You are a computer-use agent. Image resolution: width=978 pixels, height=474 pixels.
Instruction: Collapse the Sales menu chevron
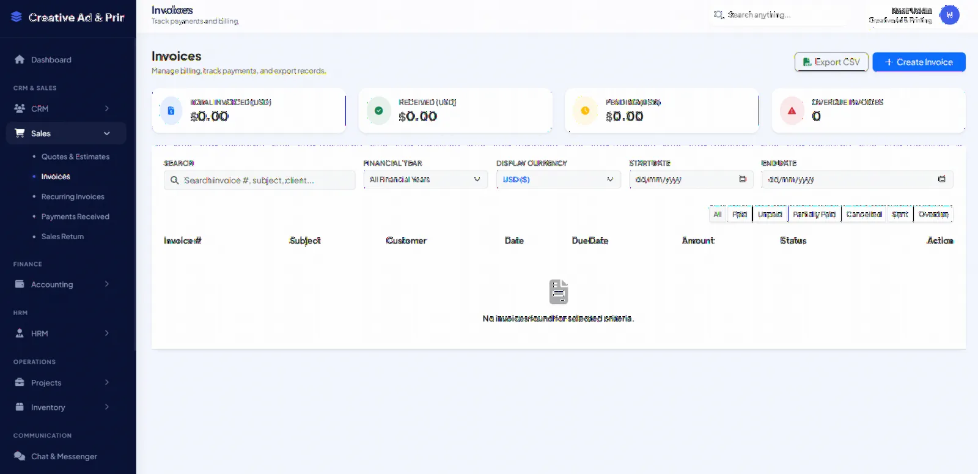(x=107, y=133)
